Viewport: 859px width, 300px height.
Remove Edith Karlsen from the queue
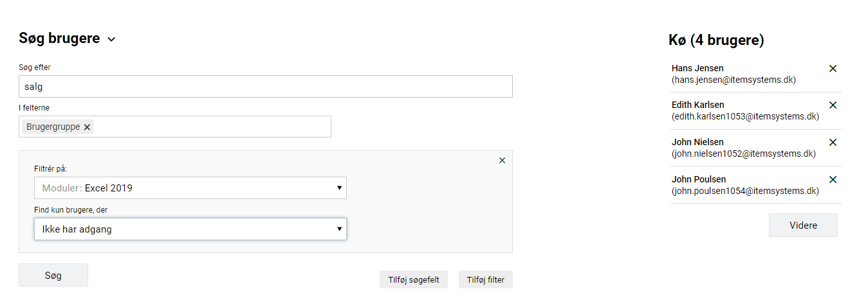point(833,105)
